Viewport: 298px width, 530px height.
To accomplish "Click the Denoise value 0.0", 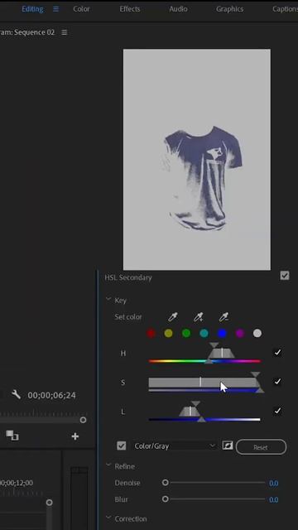I will point(274,484).
